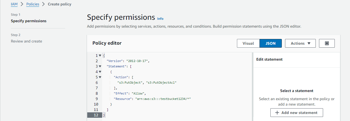
Task: Open Policies breadcrumb link
Action: pos(33,4)
